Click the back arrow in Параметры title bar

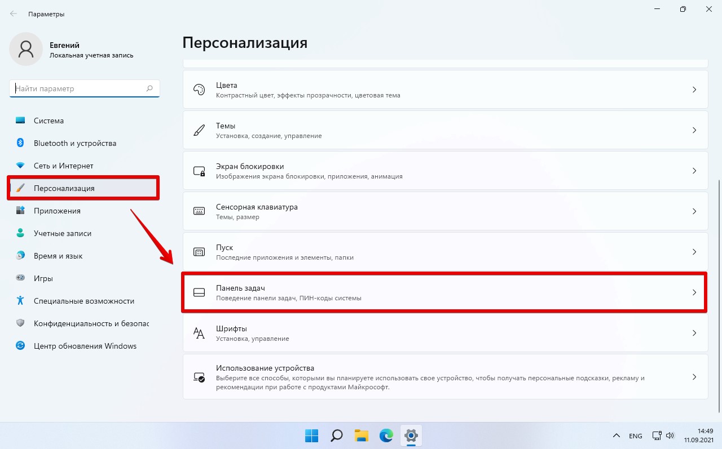click(14, 14)
